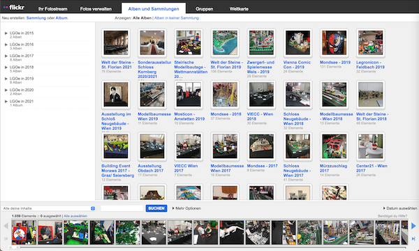This screenshot has width=419, height=251.
Task: Open VIECC Wien 2017 album thumbnail
Action: click(189, 146)
